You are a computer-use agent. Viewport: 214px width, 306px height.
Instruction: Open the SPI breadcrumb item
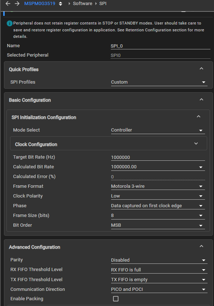click(103, 4)
